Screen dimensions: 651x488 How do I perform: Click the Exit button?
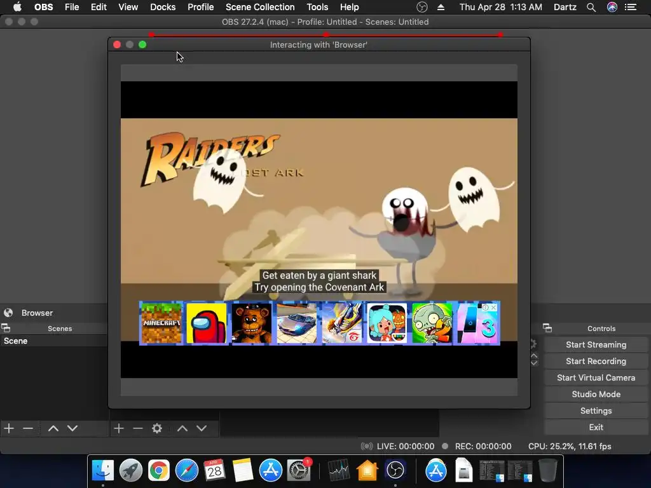(x=596, y=427)
